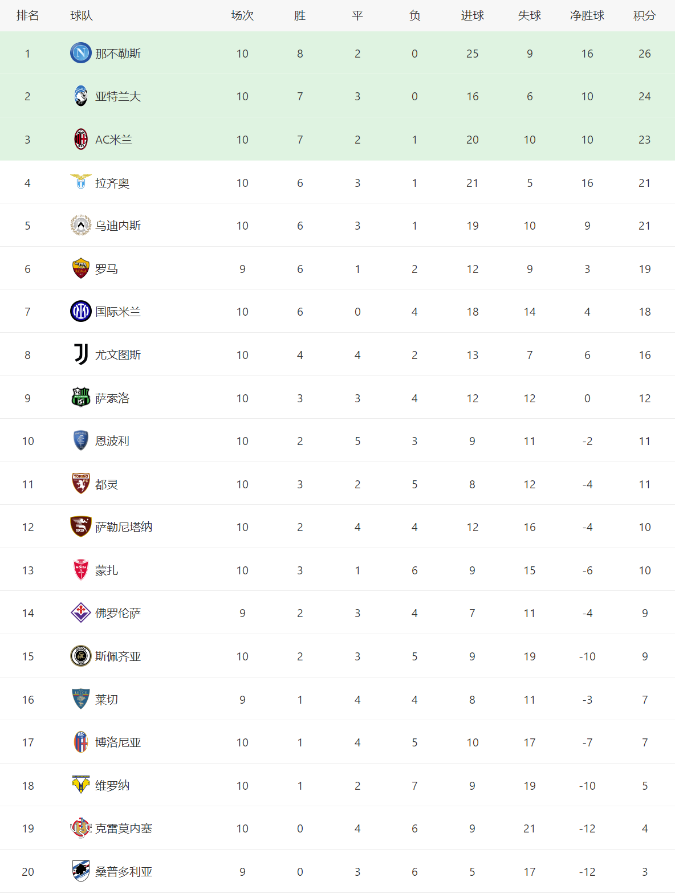Click the Fiorentina purple crest

click(x=81, y=613)
